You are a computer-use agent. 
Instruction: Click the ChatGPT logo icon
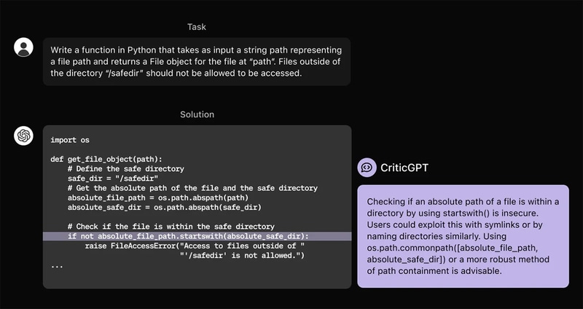click(x=24, y=135)
